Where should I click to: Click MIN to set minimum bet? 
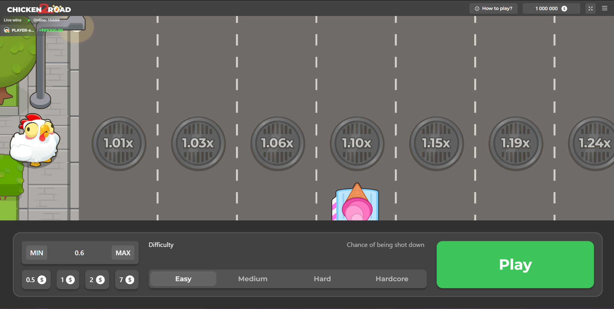pyautogui.click(x=36, y=252)
